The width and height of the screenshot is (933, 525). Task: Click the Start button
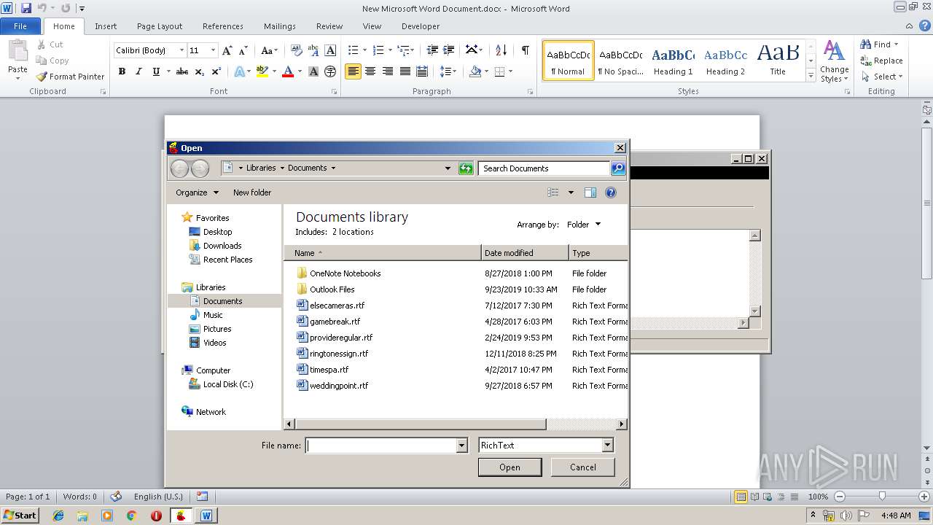(x=20, y=516)
